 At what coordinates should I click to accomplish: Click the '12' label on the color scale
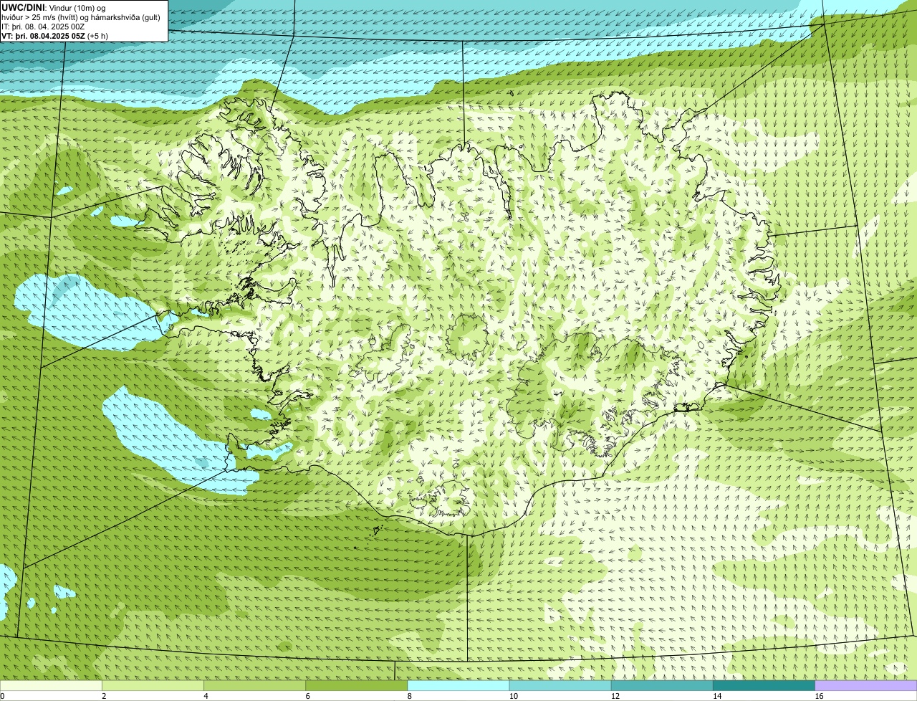click(615, 696)
